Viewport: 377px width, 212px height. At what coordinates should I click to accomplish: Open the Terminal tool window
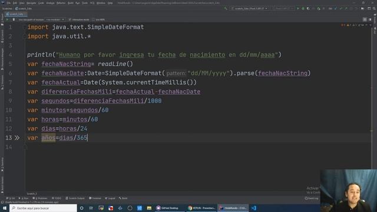[95, 198]
